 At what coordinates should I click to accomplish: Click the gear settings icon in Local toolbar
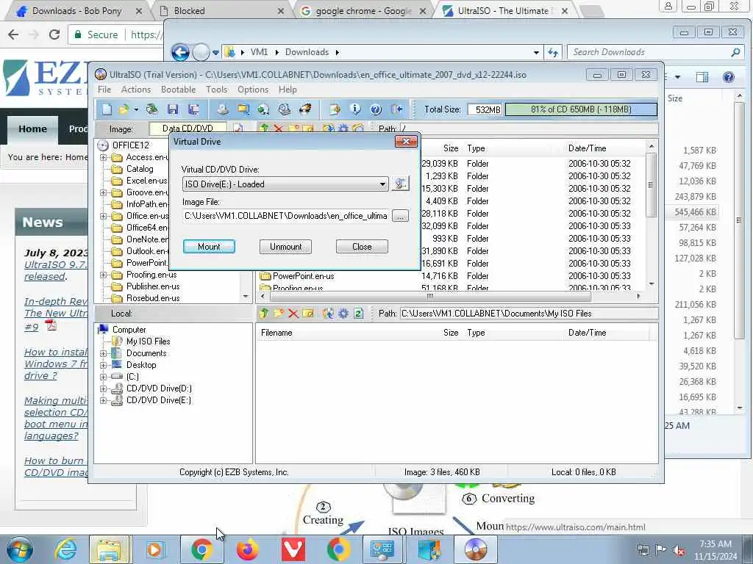click(x=343, y=314)
